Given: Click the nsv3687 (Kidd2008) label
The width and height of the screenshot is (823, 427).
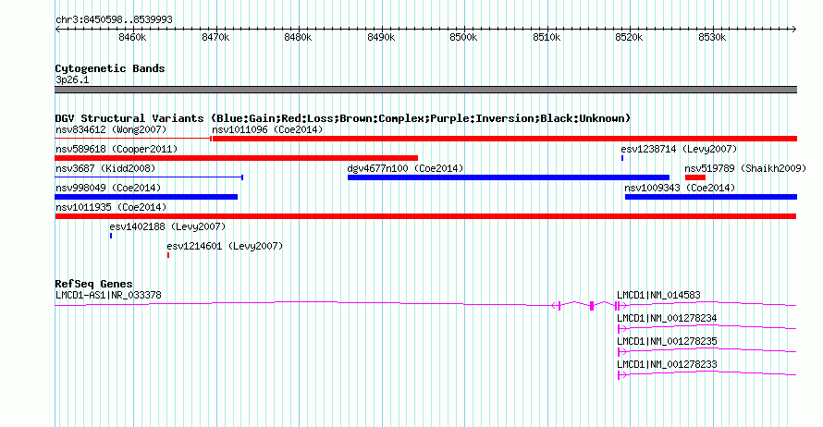Looking at the screenshot, I should [x=105, y=168].
